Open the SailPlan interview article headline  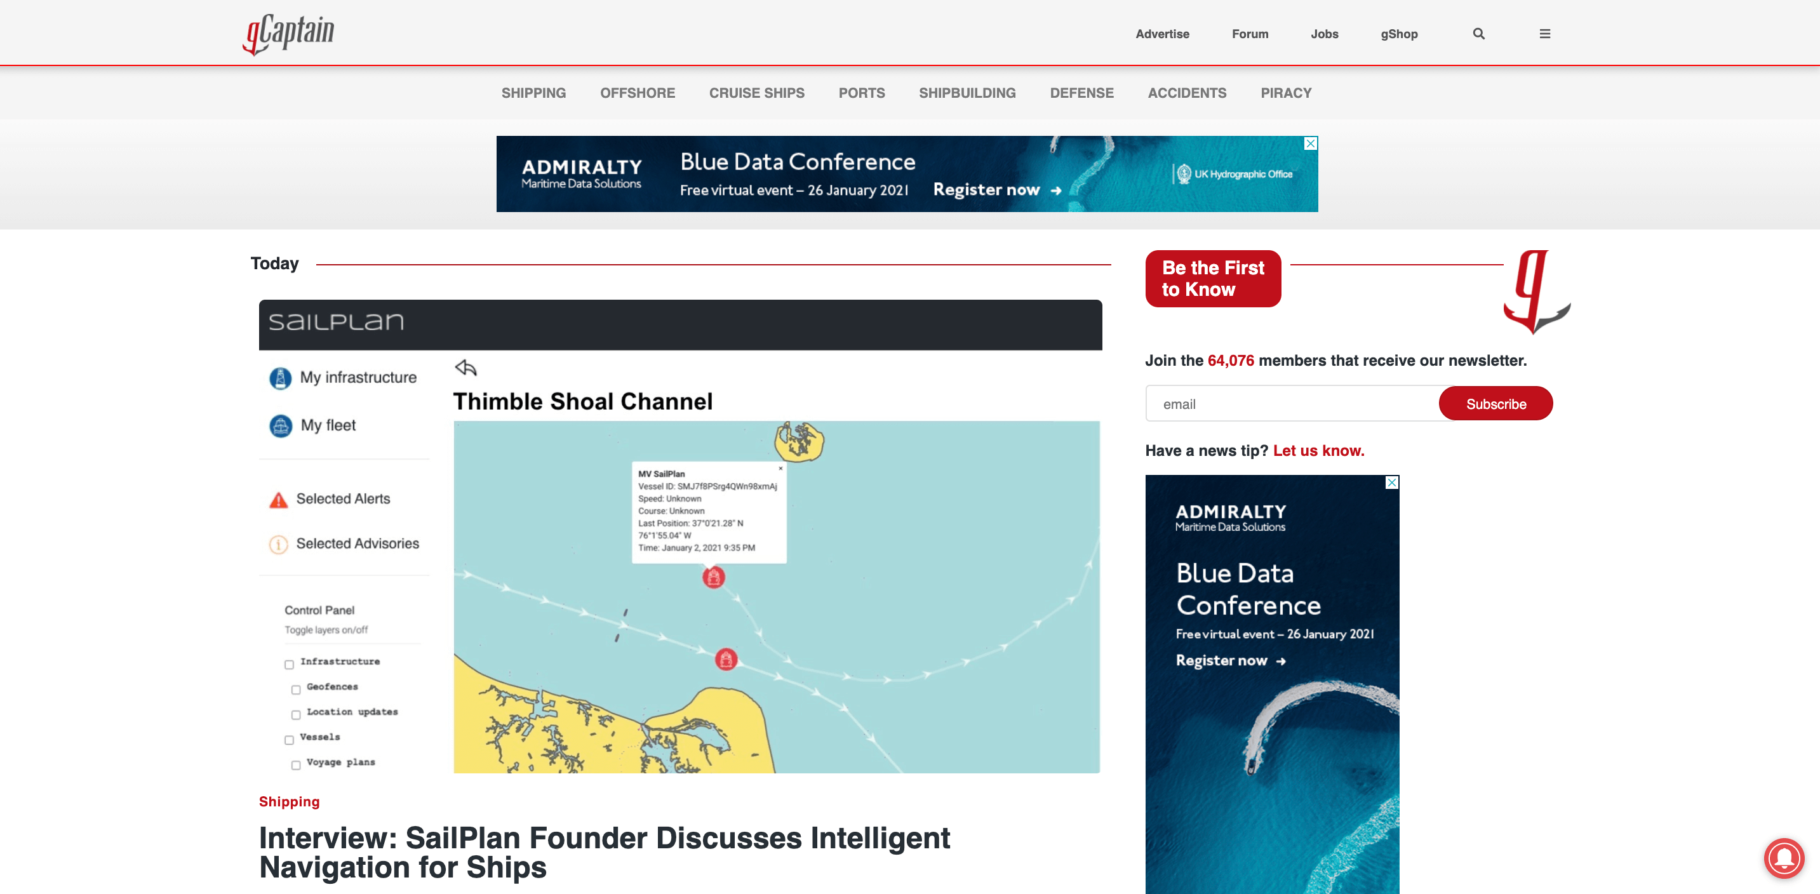(604, 852)
